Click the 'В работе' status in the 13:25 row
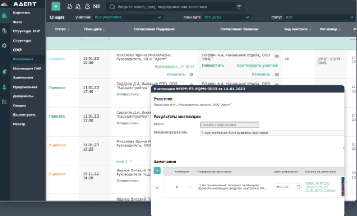 tap(57, 145)
